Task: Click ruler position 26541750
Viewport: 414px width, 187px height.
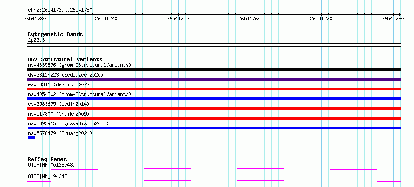Action: (x=178, y=19)
